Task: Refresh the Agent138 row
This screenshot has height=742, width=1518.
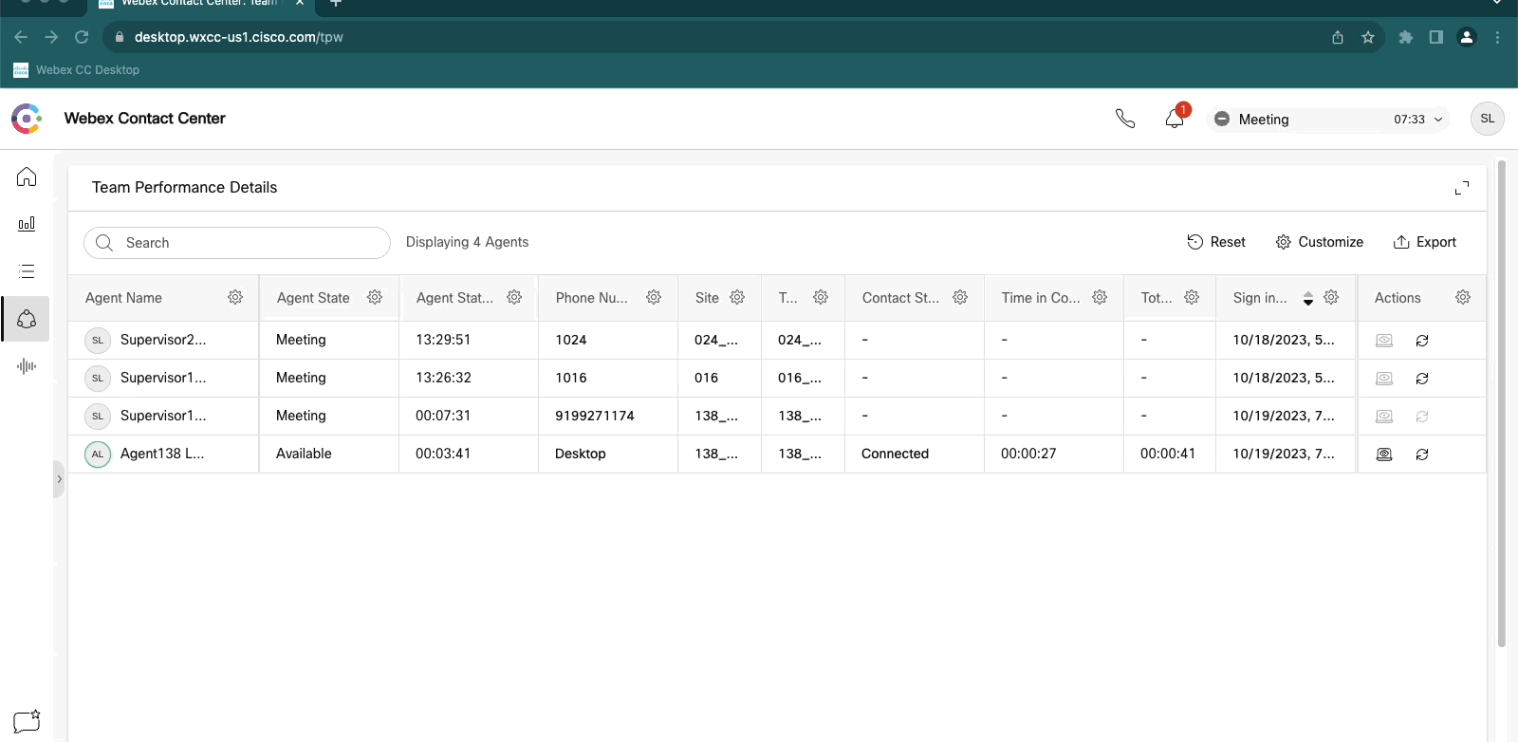Action: coord(1422,454)
